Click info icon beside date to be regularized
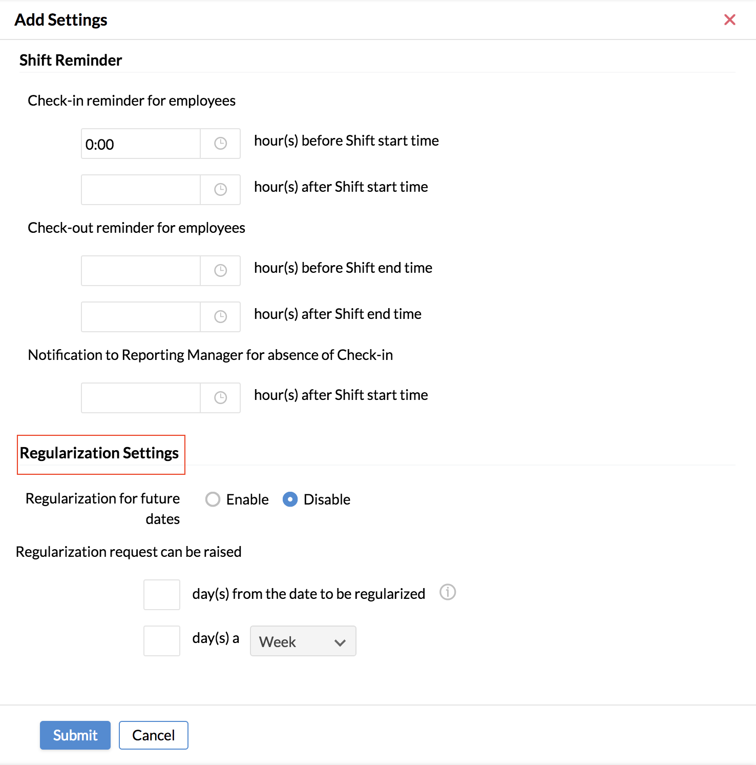Image resolution: width=756 pixels, height=765 pixels. (x=448, y=592)
